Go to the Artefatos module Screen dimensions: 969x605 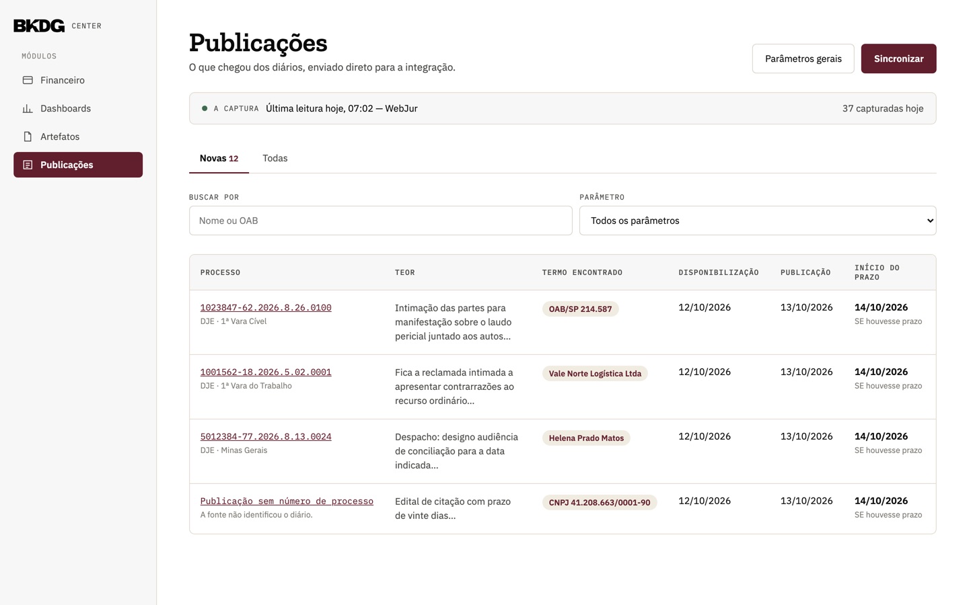[x=78, y=136]
